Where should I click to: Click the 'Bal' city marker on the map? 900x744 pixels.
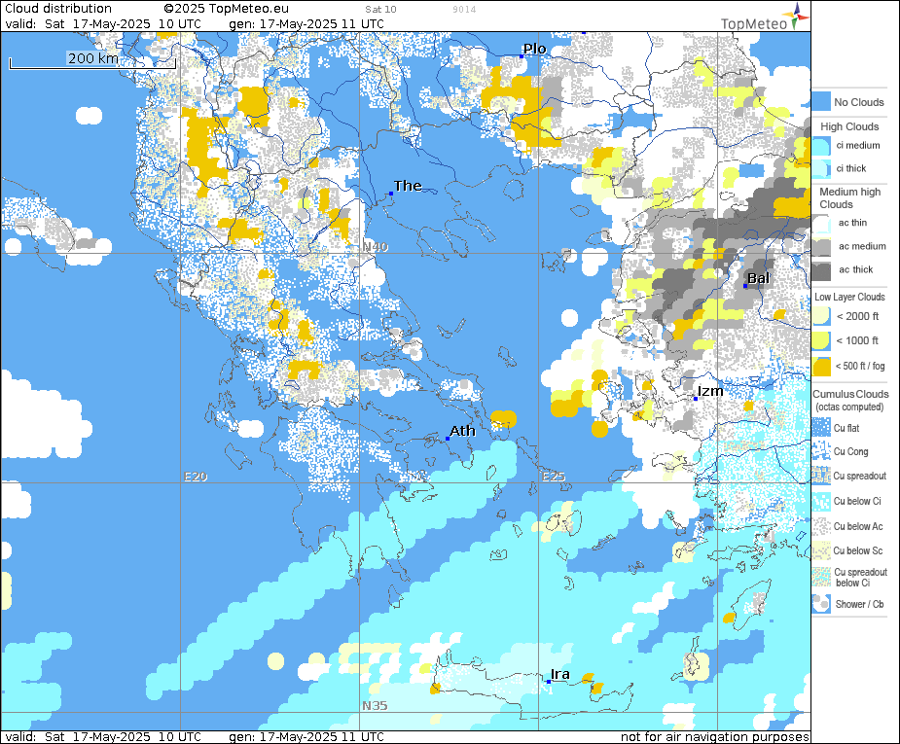point(745,286)
